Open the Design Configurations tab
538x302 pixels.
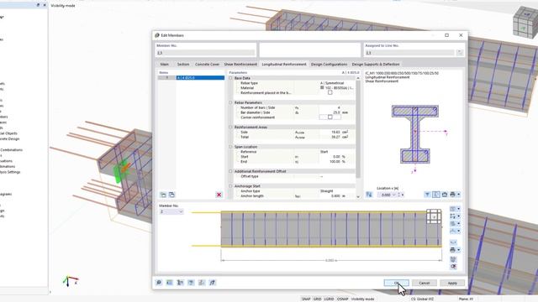(x=329, y=64)
